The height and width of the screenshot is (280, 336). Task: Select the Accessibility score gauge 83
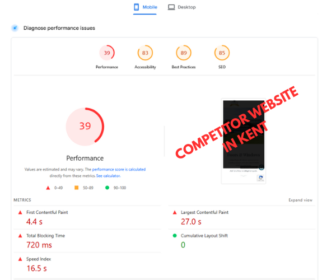pyautogui.click(x=145, y=53)
